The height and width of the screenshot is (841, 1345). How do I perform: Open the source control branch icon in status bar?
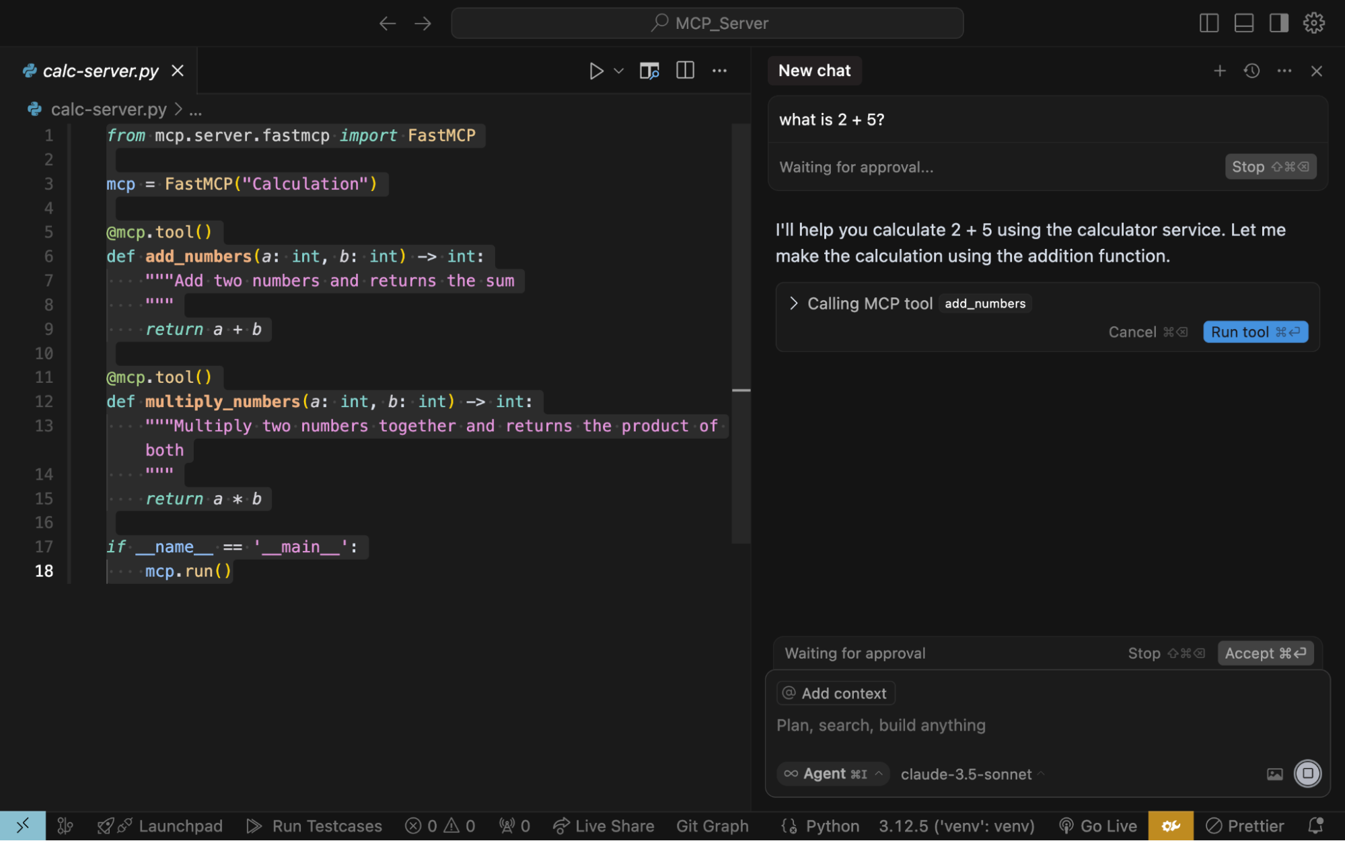[x=66, y=825]
